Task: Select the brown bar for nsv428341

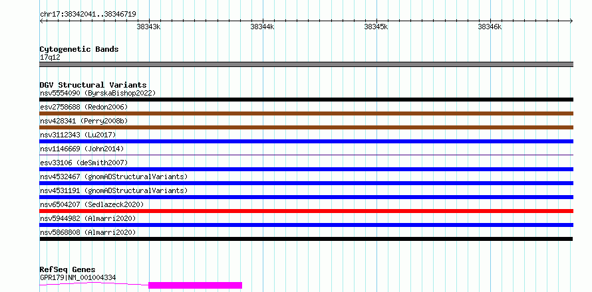Action: click(x=306, y=127)
